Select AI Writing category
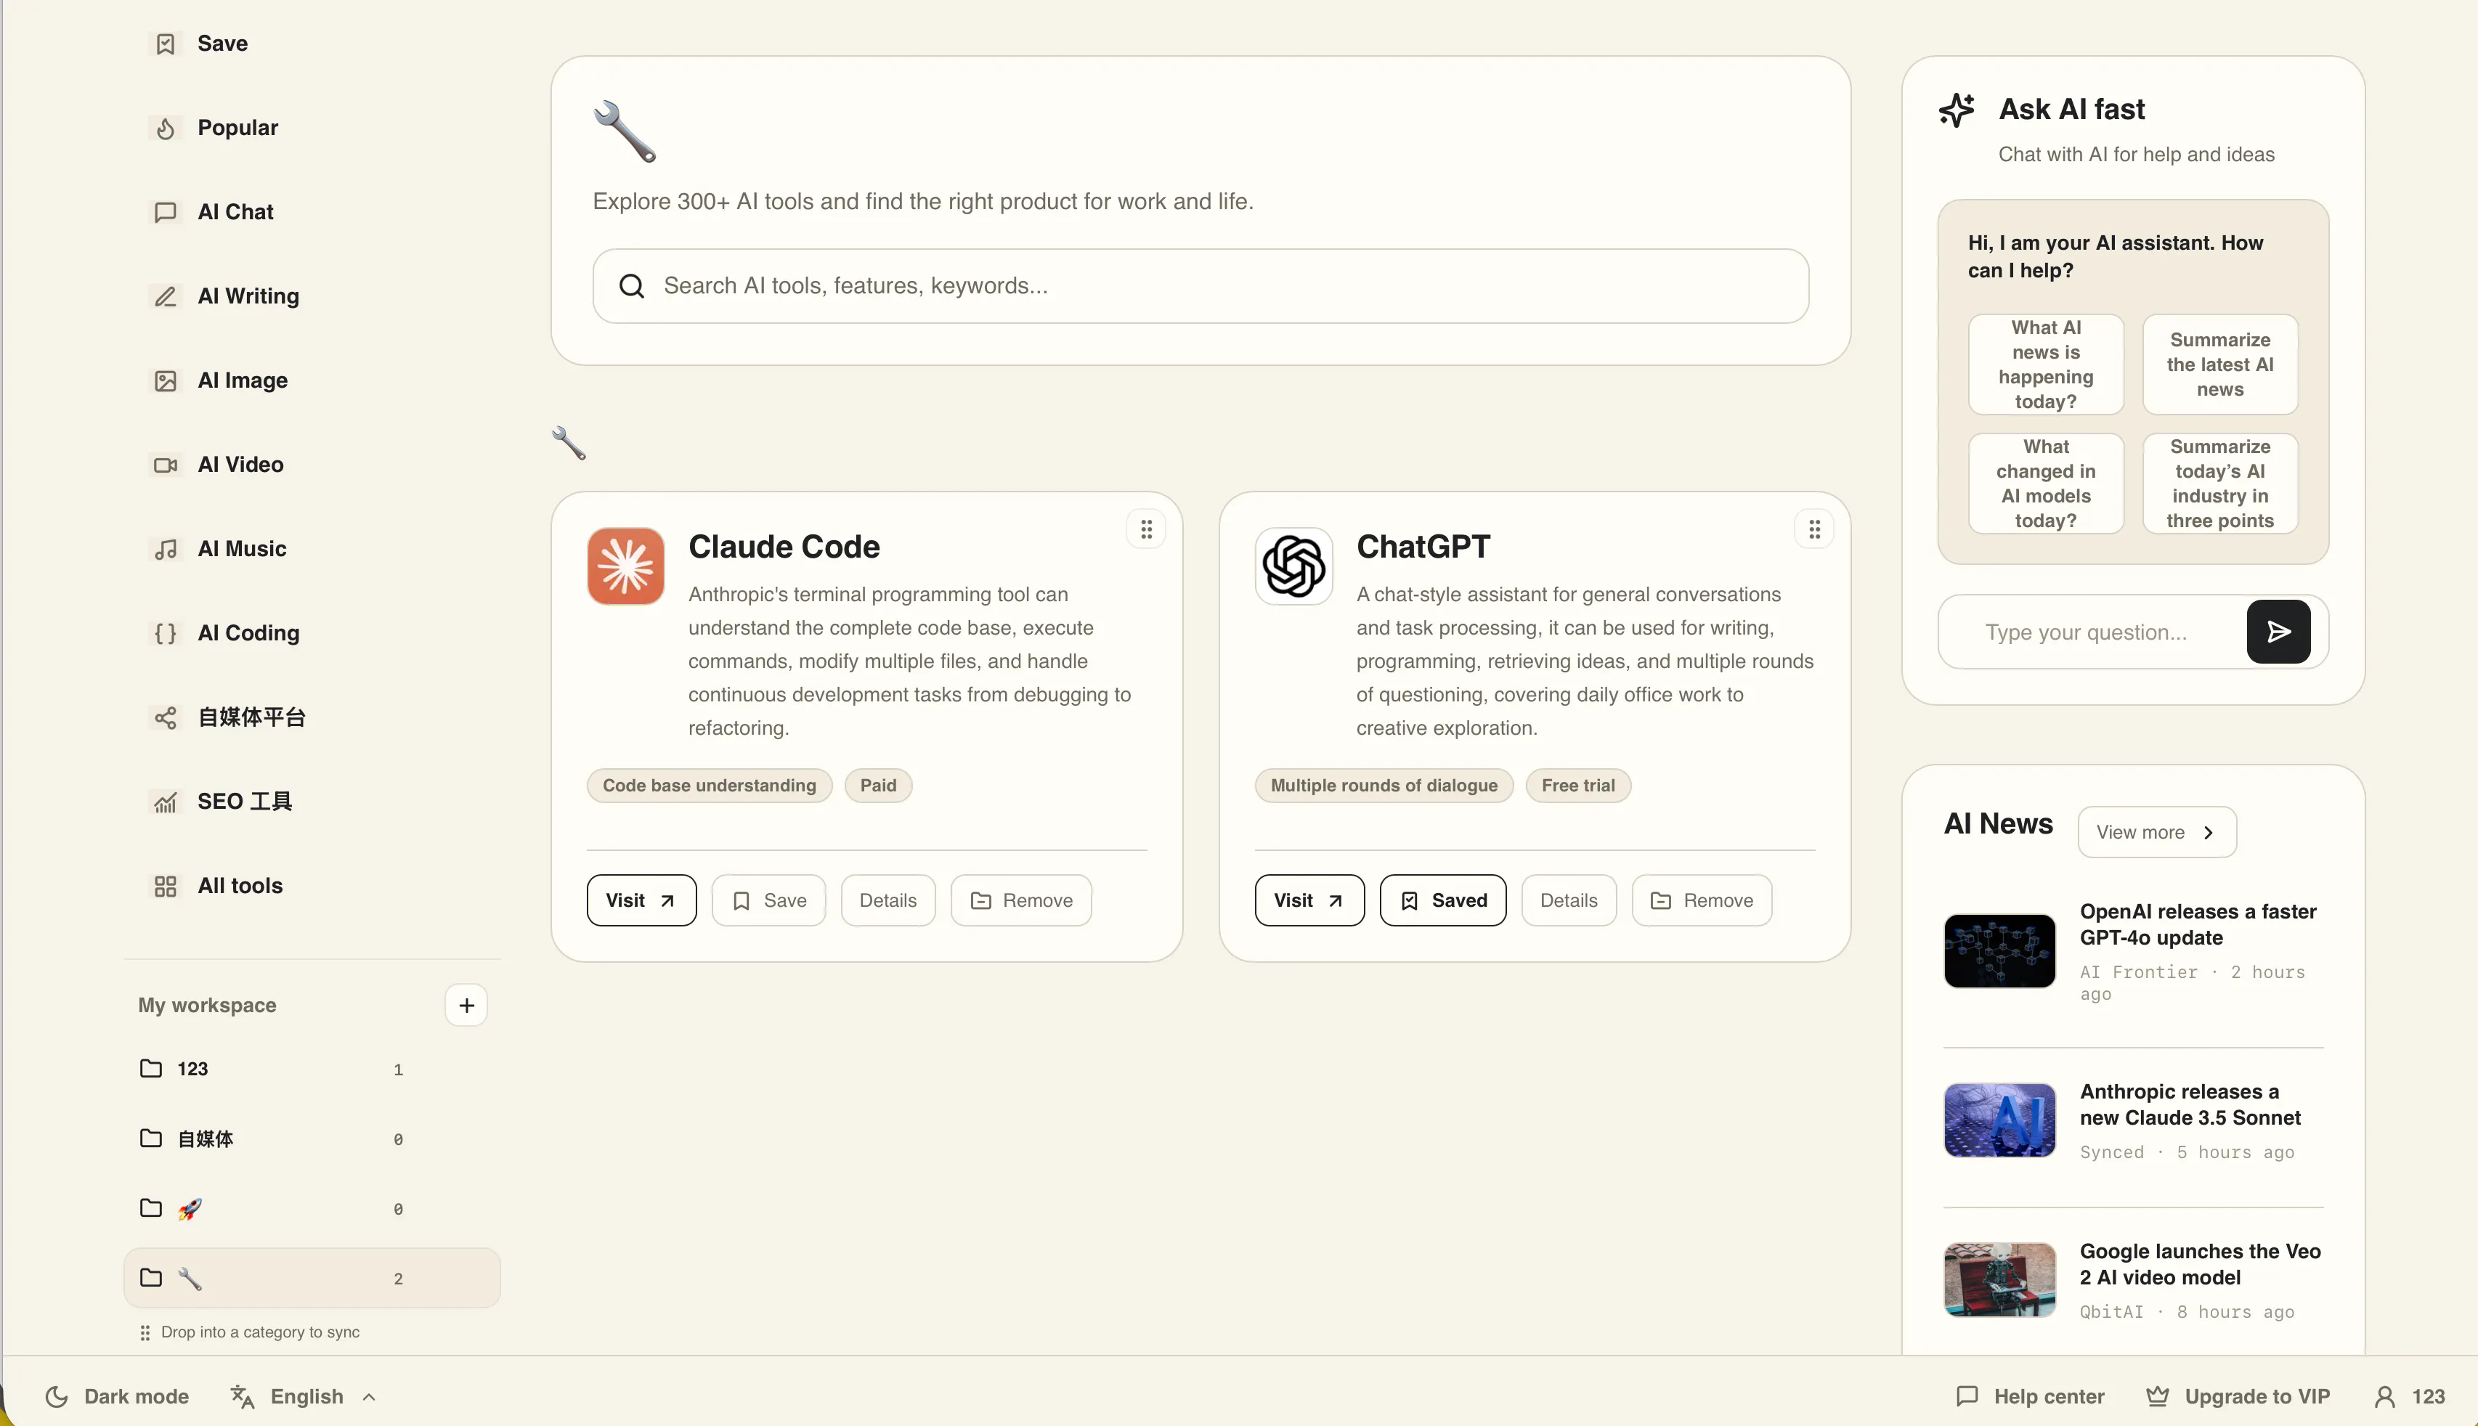This screenshot has width=2478, height=1426. pyautogui.click(x=312, y=296)
